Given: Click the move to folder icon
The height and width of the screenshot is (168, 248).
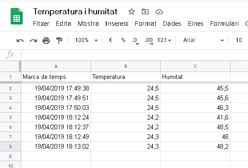Looking at the screenshot, I should [x=145, y=12].
